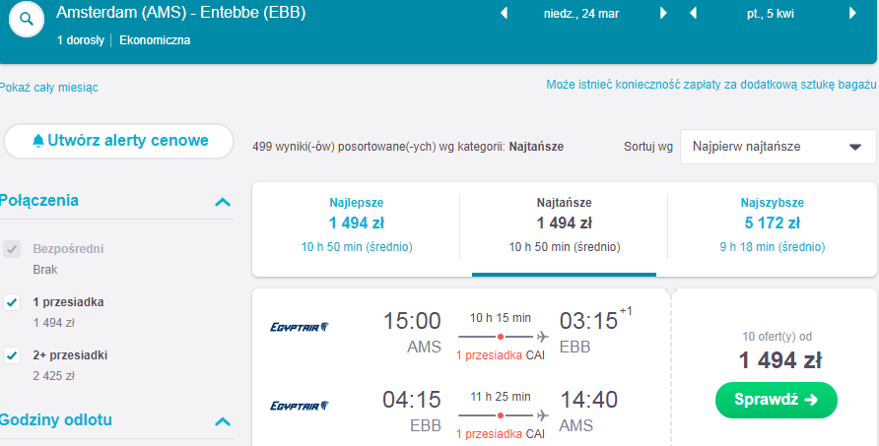Screen dimensions: 879x446
Task: Collapse the Połączenia section chevron
Action: pyautogui.click(x=223, y=202)
